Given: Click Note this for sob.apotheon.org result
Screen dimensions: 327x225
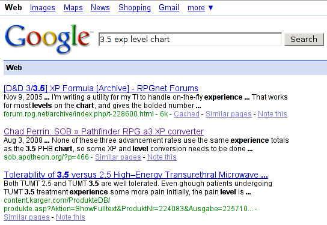Looking at the screenshot, I should [x=162, y=157].
